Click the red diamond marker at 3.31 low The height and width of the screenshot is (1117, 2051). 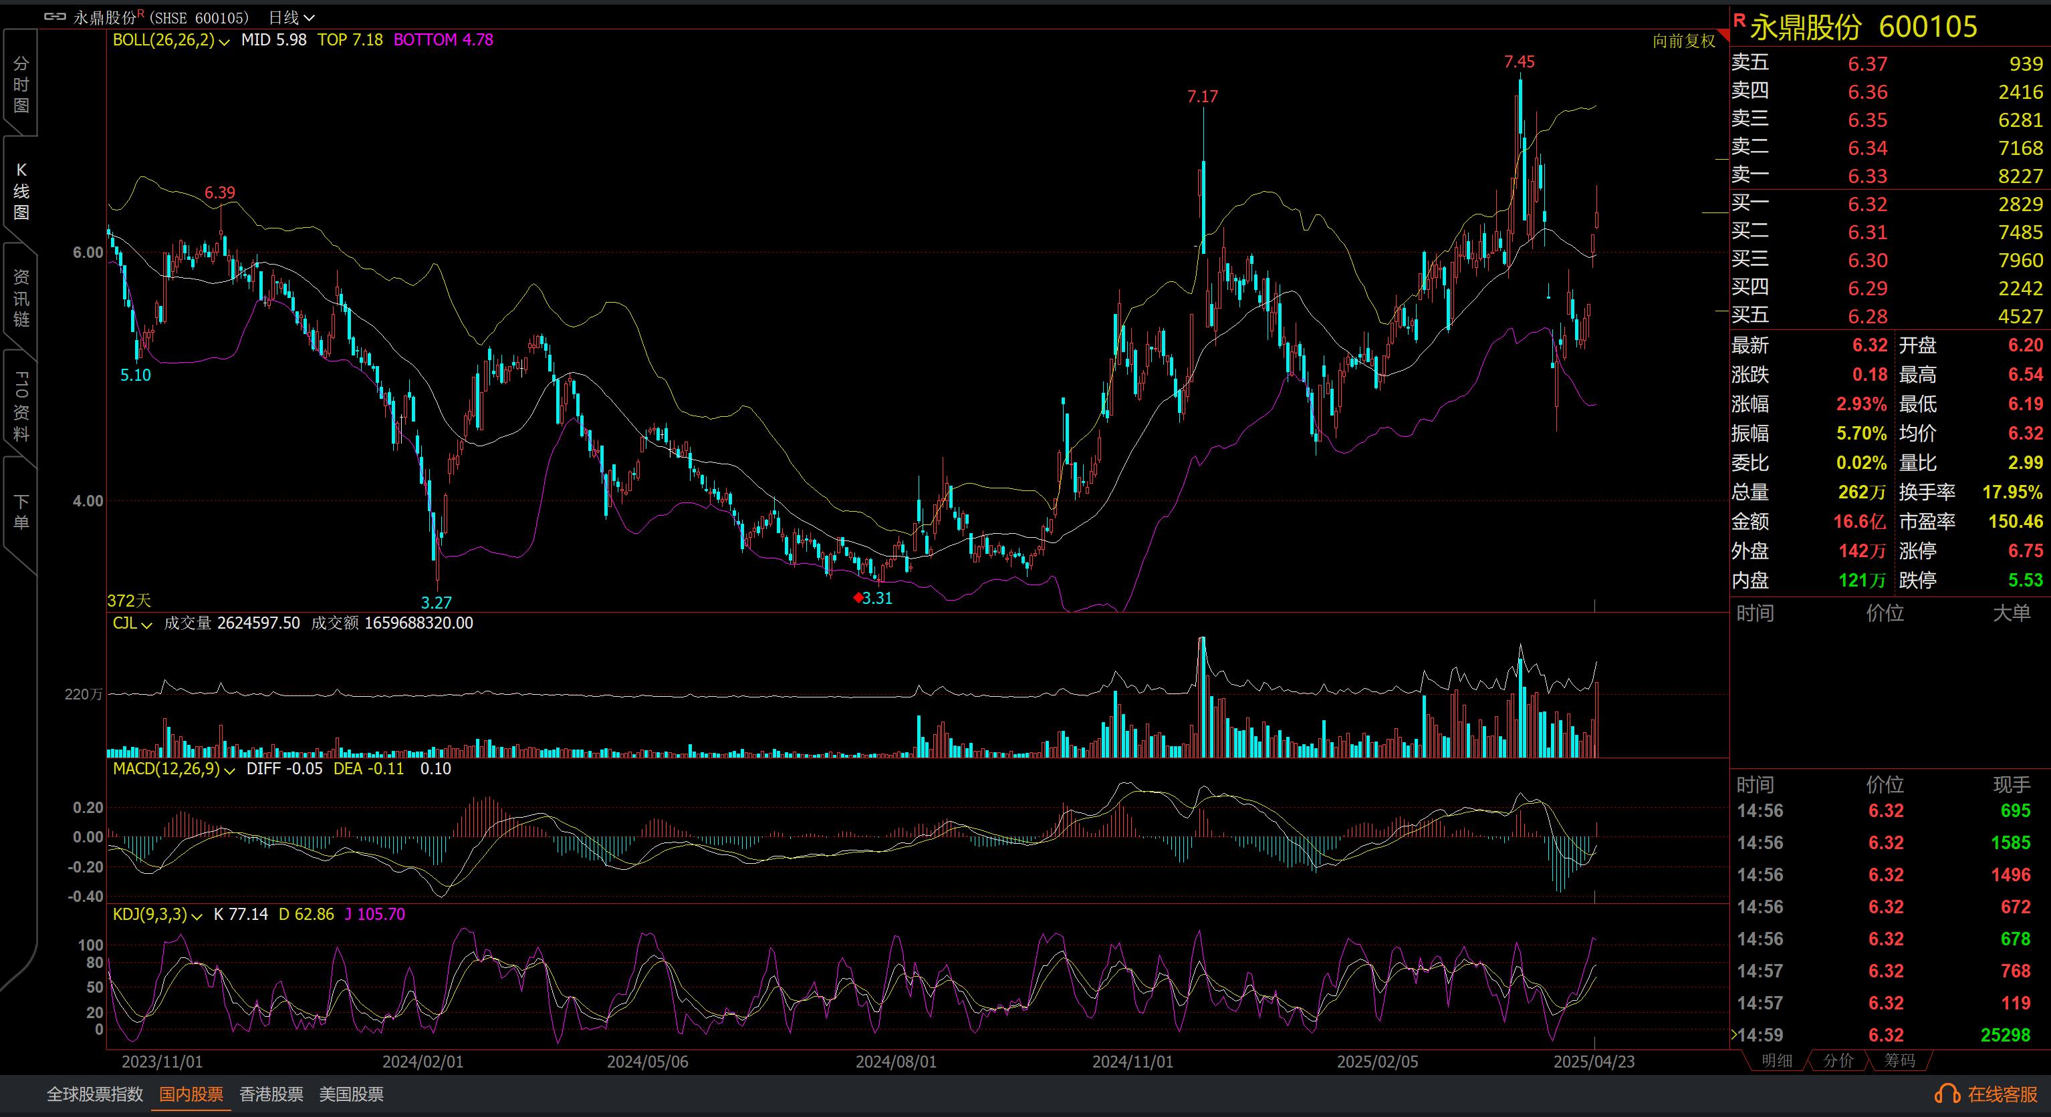858,597
